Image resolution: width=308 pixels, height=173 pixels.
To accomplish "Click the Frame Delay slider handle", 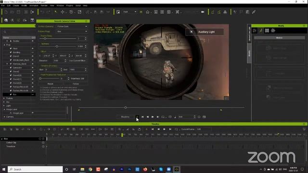I will pyautogui.click(x=45, y=38).
